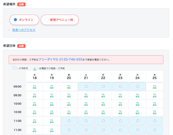Image resolution: width=173 pixels, height=135 pixels.
Task: Click TEL確認 at 10:30 on Wednesday 25
Action: pyautogui.click(x=155, y=112)
